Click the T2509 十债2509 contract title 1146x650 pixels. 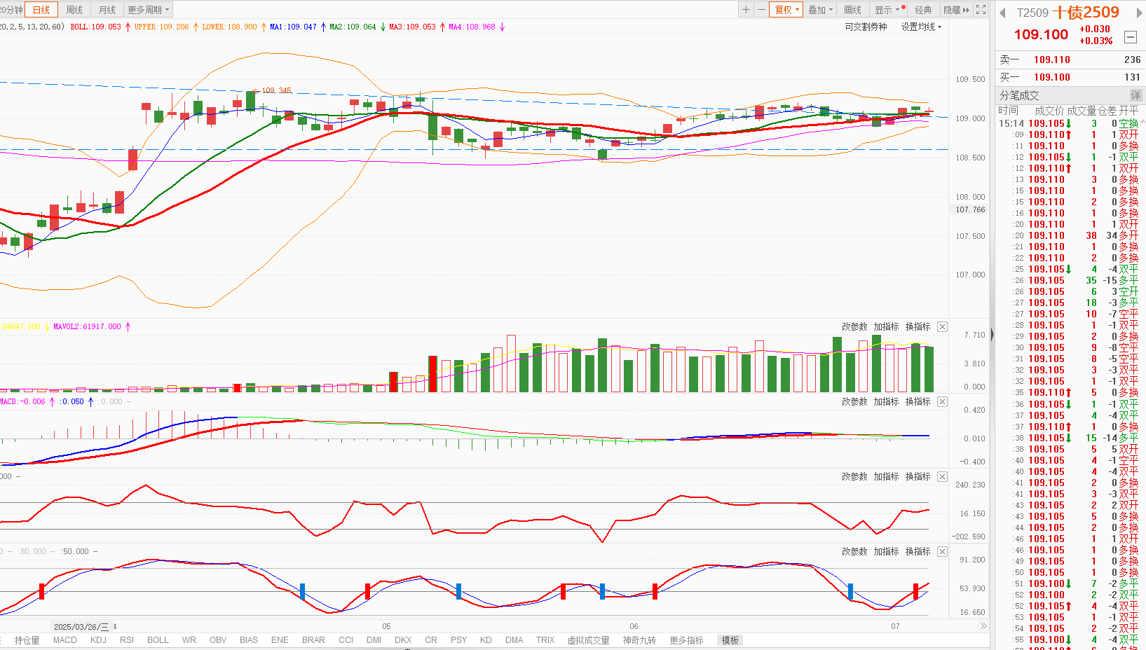(x=1067, y=13)
